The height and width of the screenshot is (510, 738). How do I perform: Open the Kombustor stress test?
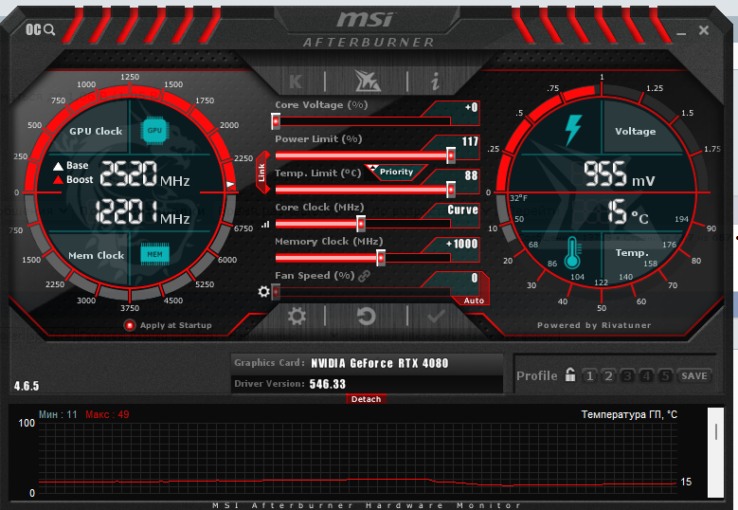click(x=296, y=82)
